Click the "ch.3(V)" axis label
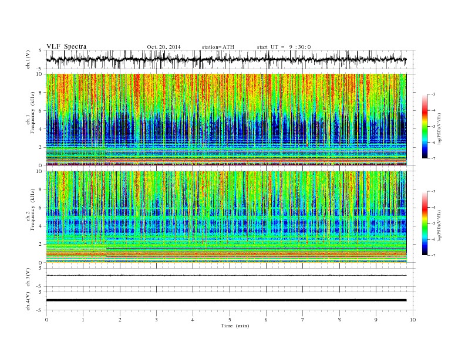Image resolution: width=465 pixels, height=359 pixels. 28,277
